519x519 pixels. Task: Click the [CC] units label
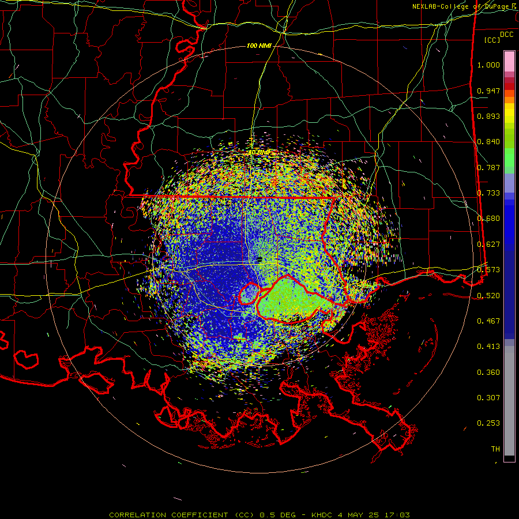coord(492,40)
